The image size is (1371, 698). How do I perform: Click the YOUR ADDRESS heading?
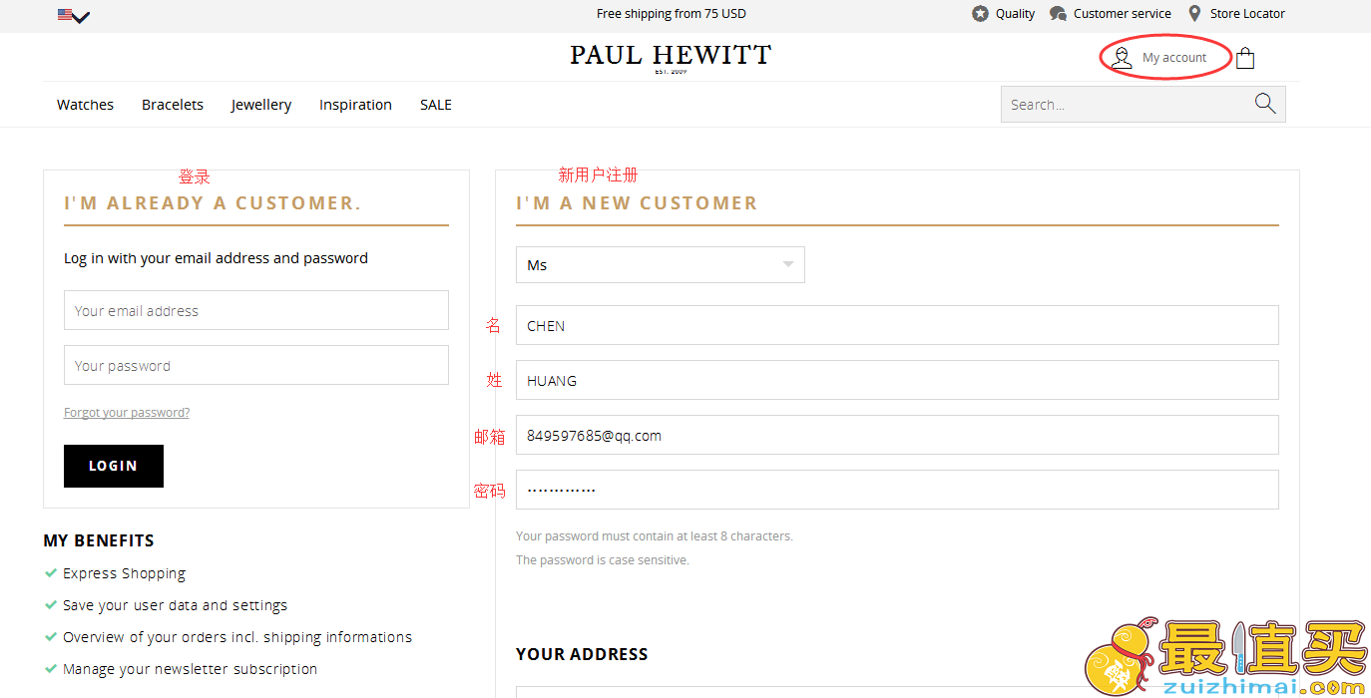click(x=582, y=654)
